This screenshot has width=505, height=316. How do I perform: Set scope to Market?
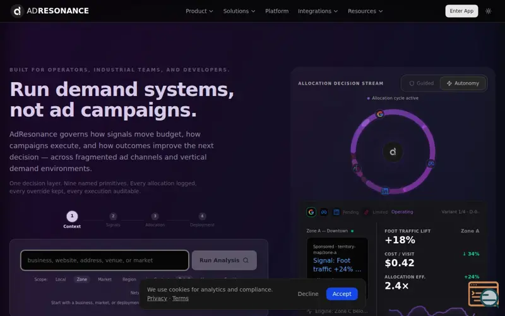tap(105, 279)
